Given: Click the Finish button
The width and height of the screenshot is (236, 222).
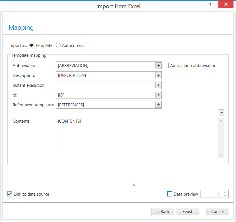Looking at the screenshot, I should pyautogui.click(x=188, y=212).
